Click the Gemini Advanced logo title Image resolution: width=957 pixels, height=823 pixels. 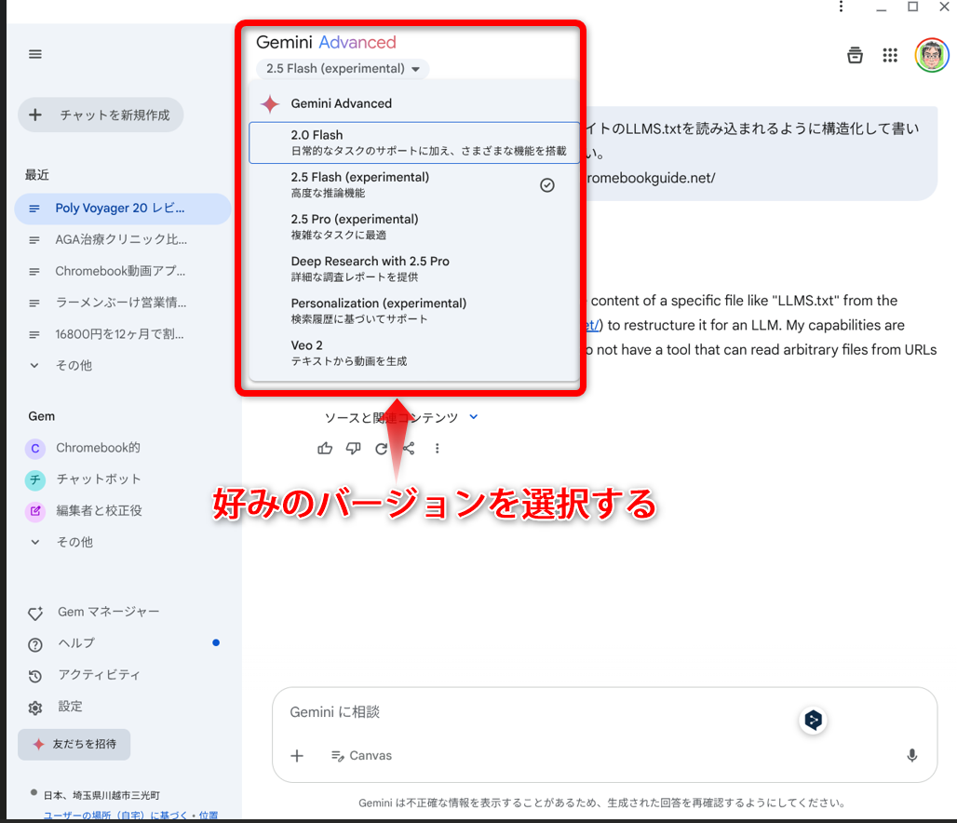pos(326,42)
